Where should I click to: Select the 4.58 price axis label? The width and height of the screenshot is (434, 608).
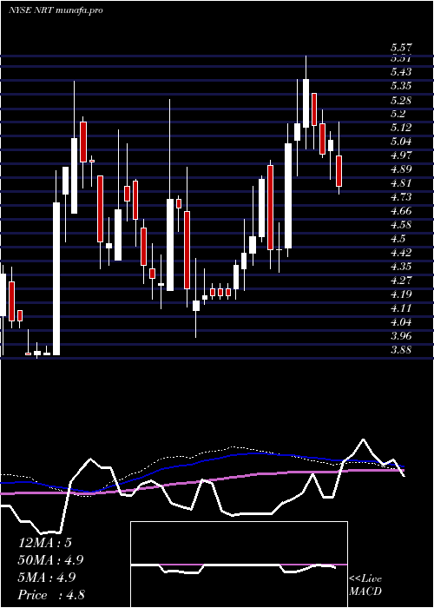(401, 225)
